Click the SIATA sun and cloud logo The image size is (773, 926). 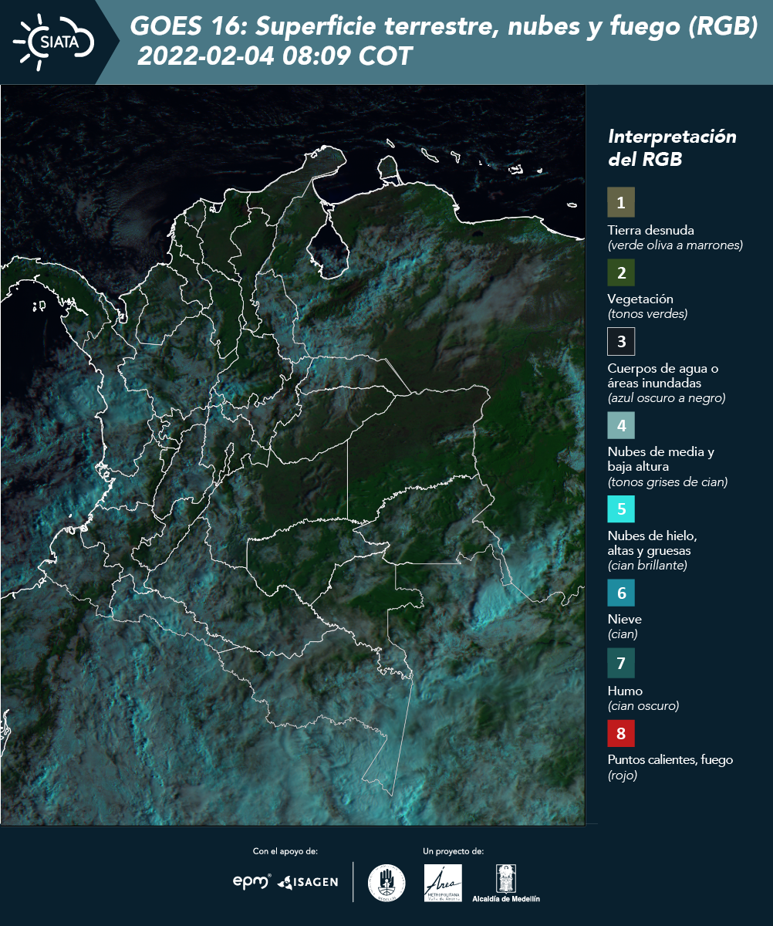click(53, 42)
